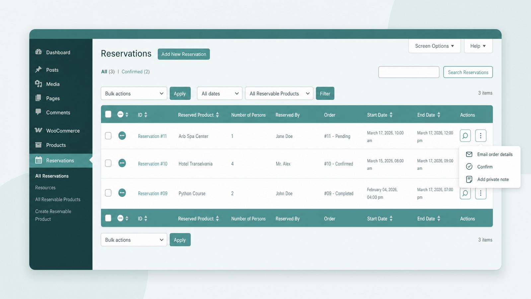The height and width of the screenshot is (299, 531).
Task: Open Create Reservable Product submenu item
Action: [53, 215]
